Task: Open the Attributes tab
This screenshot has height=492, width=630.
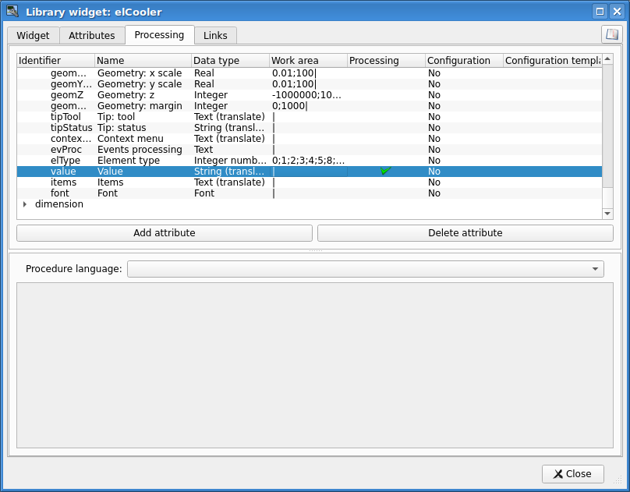Action: (92, 36)
